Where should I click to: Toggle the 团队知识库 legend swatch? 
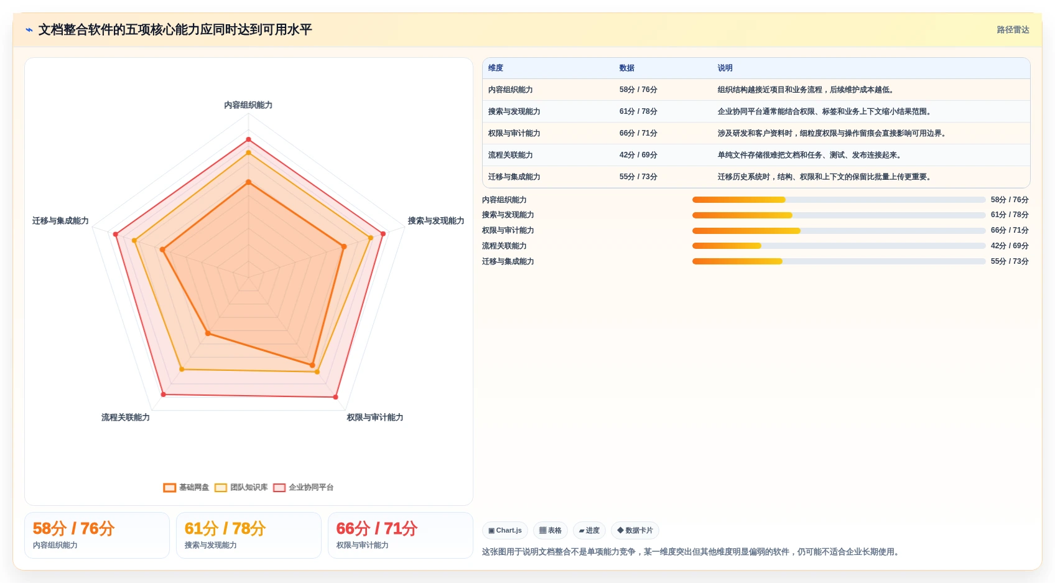coord(221,488)
